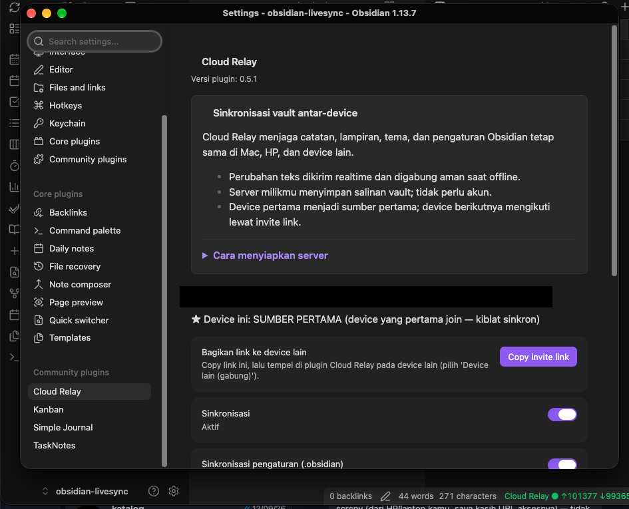Click the 271 characters status entry
The width and height of the screenshot is (629, 509).
tap(467, 496)
